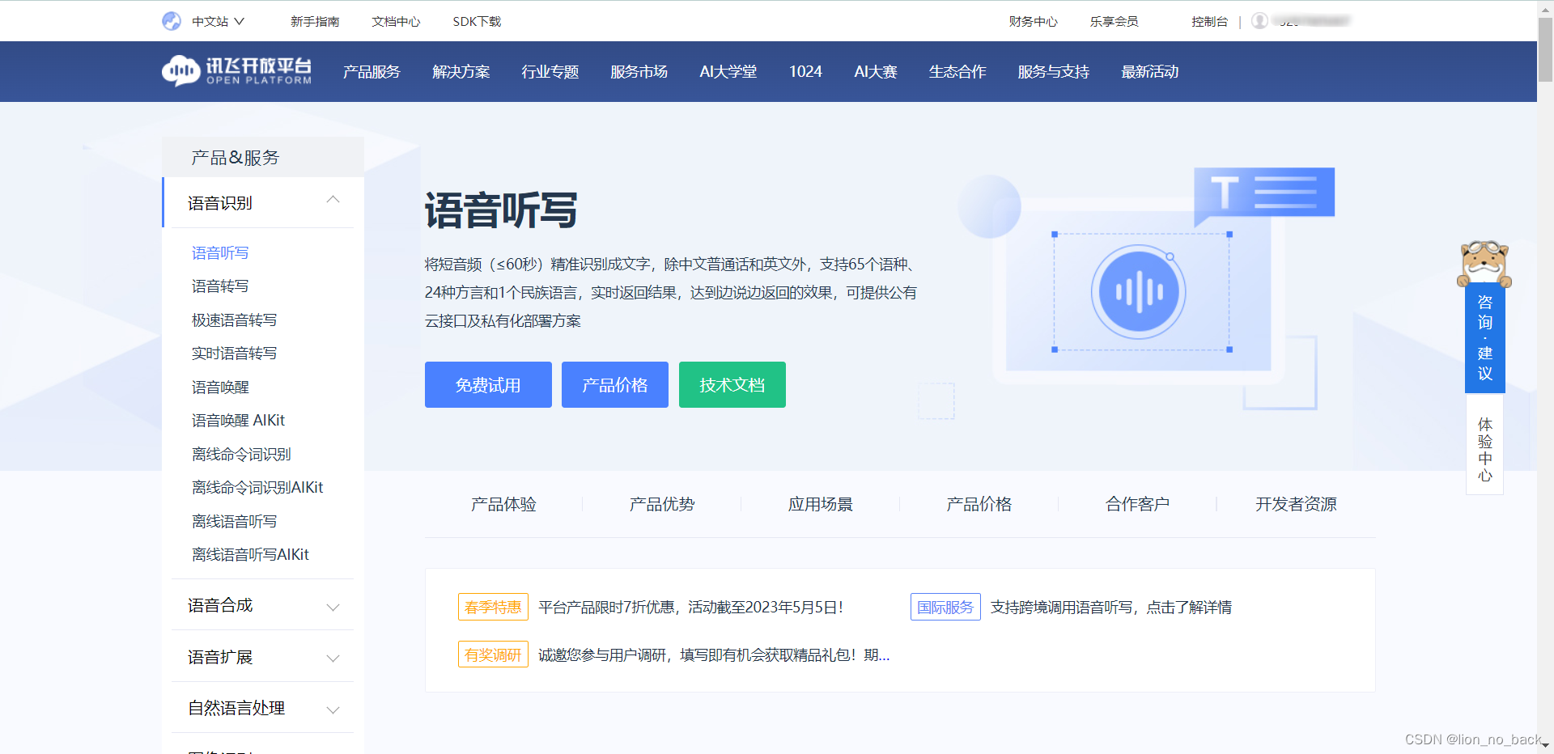Open 最新活动 navigation item

click(x=1149, y=72)
